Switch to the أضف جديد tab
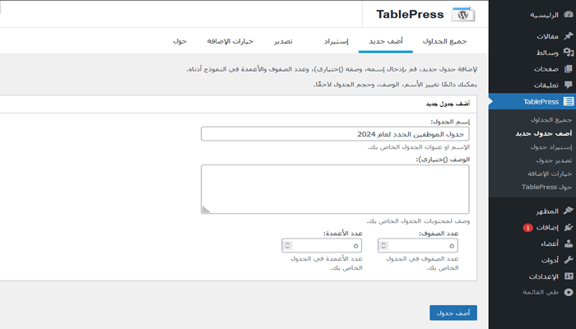The height and width of the screenshot is (329, 576). (386, 41)
